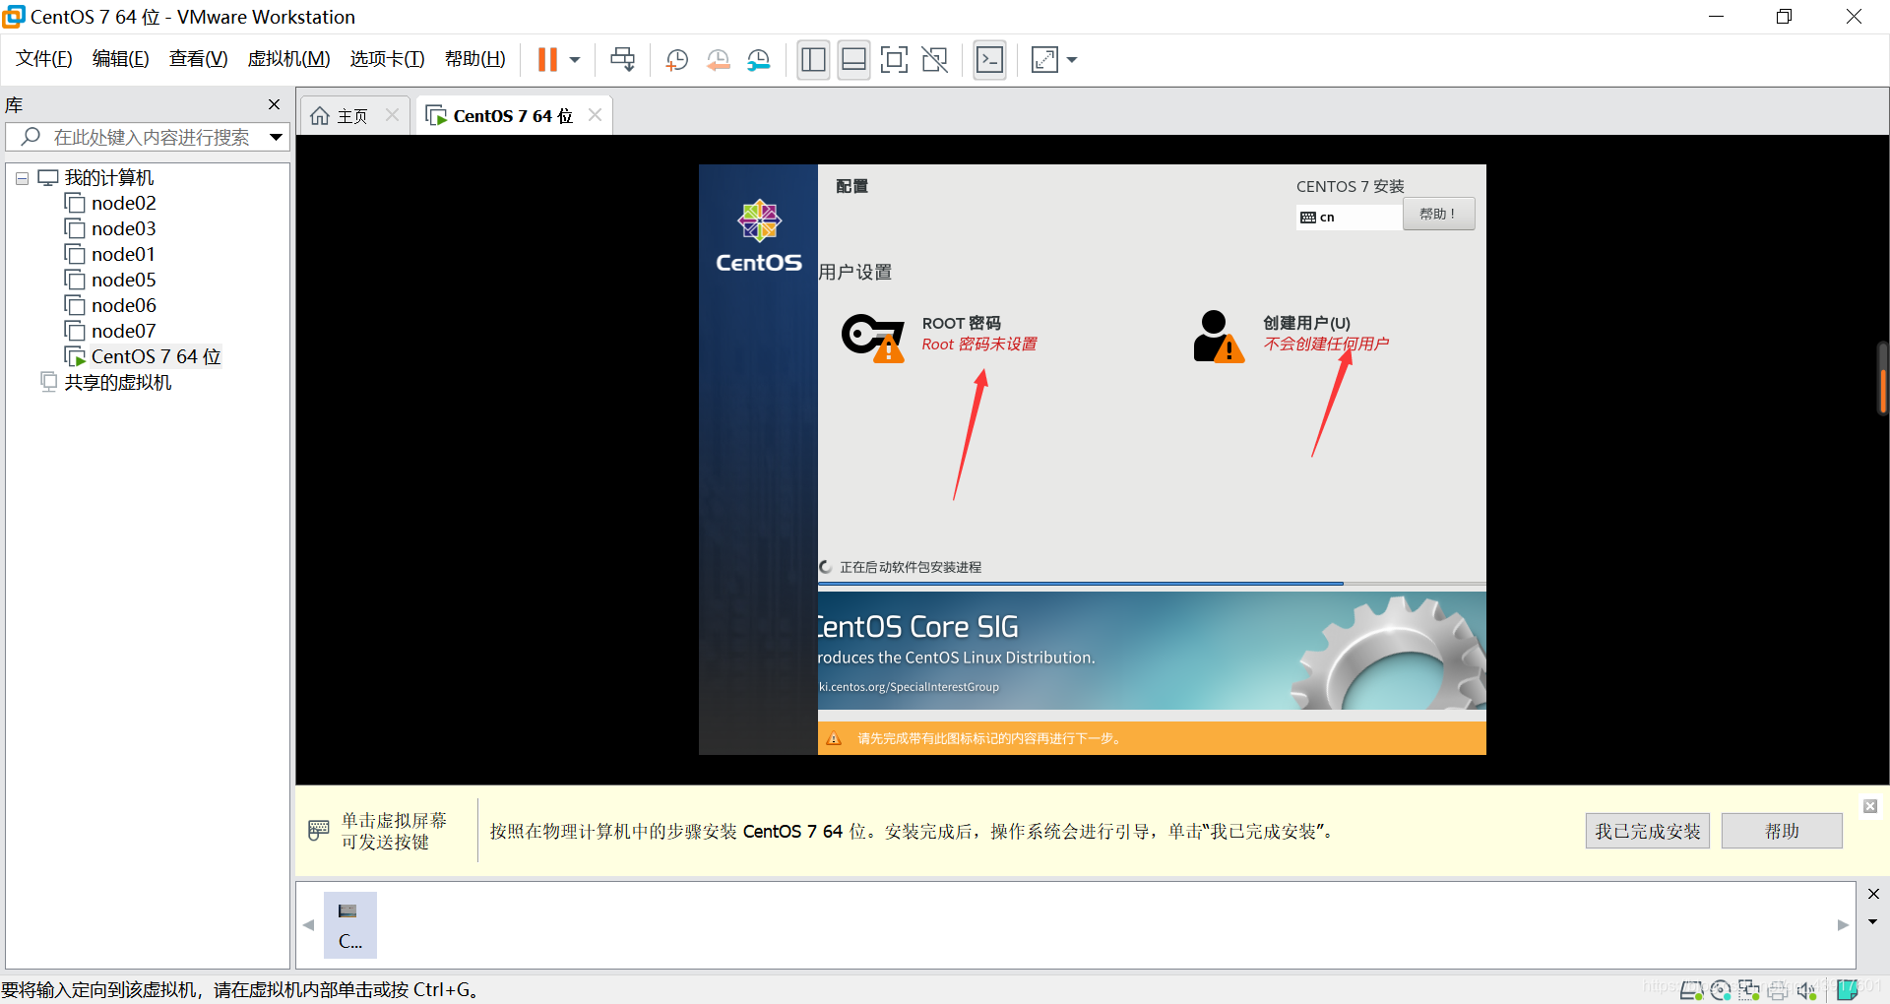Expand the library search options dropdown
Image resolution: width=1890 pixels, height=1004 pixels.
click(x=277, y=137)
